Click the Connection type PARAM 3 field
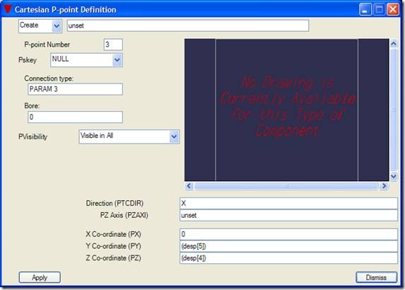This screenshot has width=405, height=290. coord(75,89)
